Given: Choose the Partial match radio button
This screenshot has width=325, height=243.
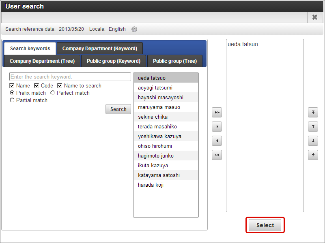Looking at the screenshot, I should point(12,100).
